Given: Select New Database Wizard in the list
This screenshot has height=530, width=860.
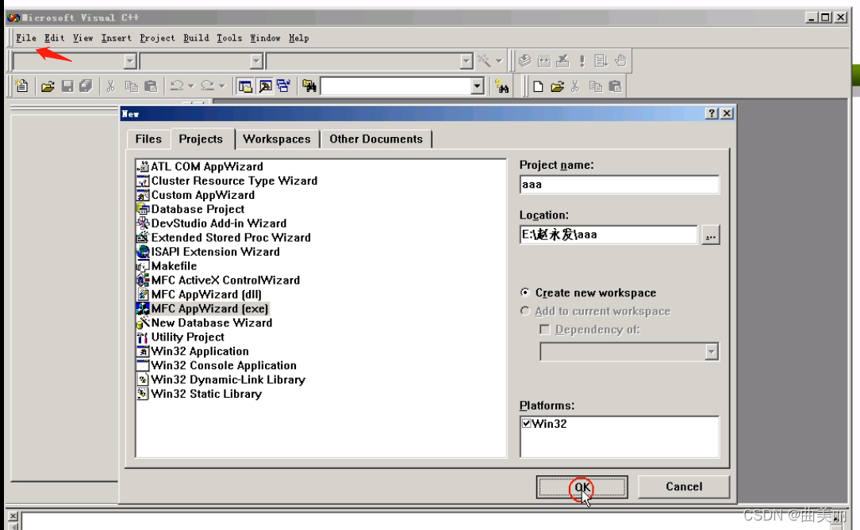Looking at the screenshot, I should point(212,322).
